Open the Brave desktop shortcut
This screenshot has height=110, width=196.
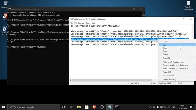pyautogui.click(x=5, y=17)
